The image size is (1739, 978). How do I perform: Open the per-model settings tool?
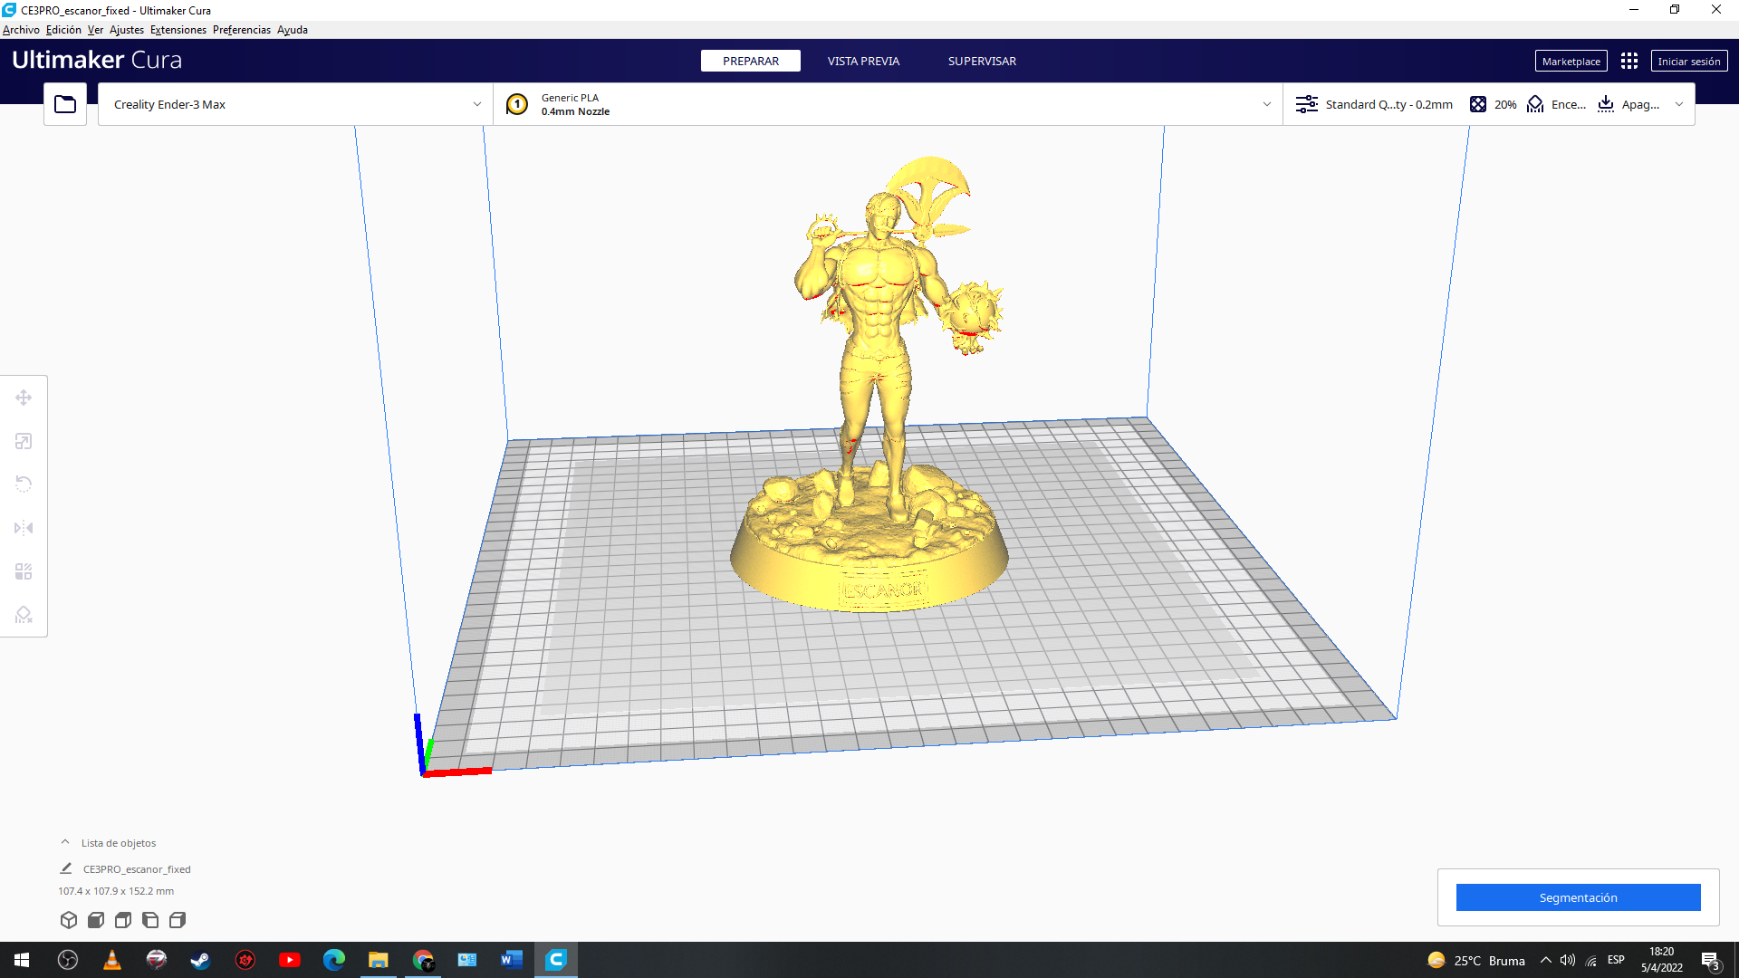click(23, 570)
